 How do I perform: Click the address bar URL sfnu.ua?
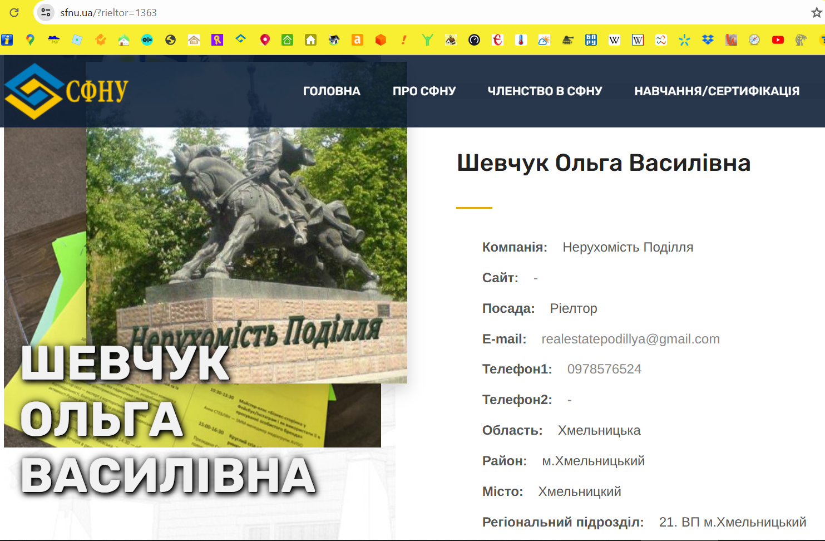coord(108,12)
